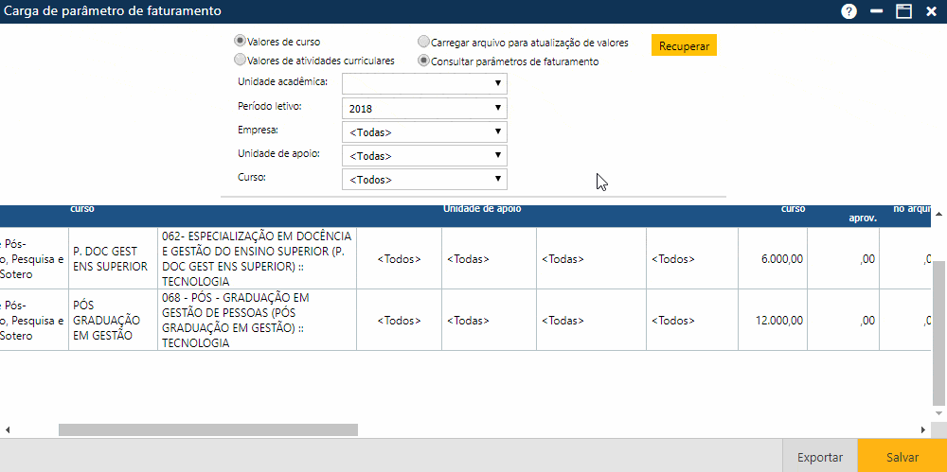Close the Carga de parâmetro window
This screenshot has height=472, width=947.
pos(931,11)
